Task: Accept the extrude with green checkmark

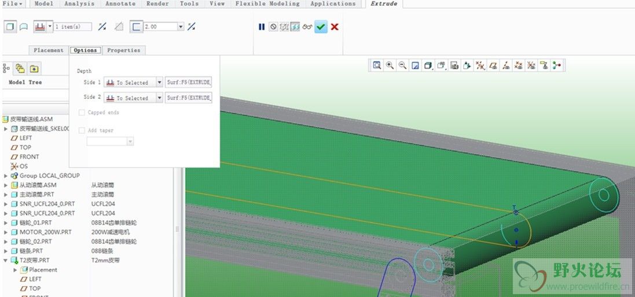Action: (x=321, y=27)
